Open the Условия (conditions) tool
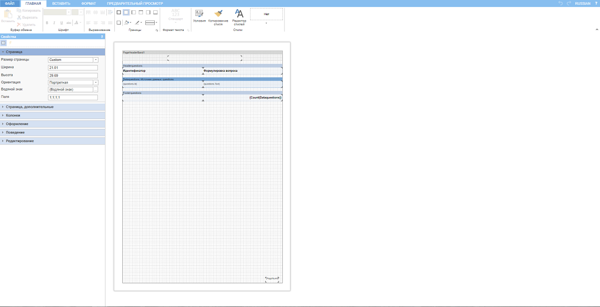The height and width of the screenshot is (307, 600). 199,15
